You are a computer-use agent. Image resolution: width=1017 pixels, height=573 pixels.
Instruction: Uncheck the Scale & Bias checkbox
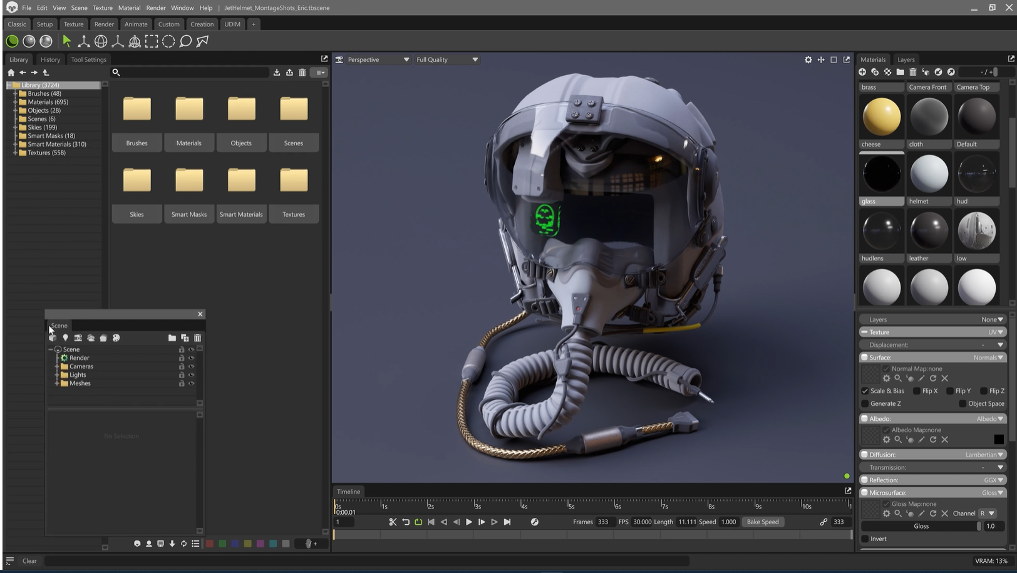865,391
